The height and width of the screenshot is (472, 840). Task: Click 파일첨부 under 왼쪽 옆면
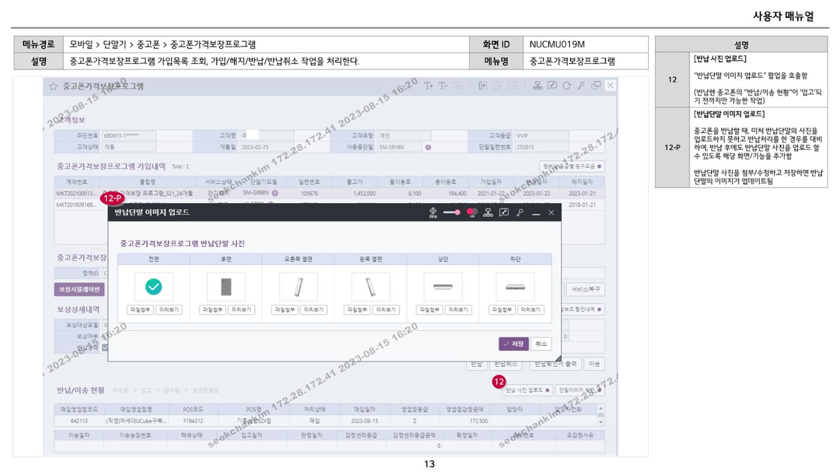(356, 310)
